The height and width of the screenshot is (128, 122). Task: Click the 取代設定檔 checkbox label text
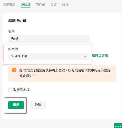[21, 90]
